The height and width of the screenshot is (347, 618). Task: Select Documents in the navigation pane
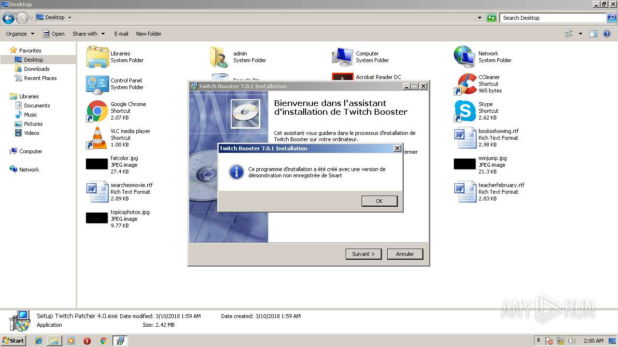pos(37,106)
